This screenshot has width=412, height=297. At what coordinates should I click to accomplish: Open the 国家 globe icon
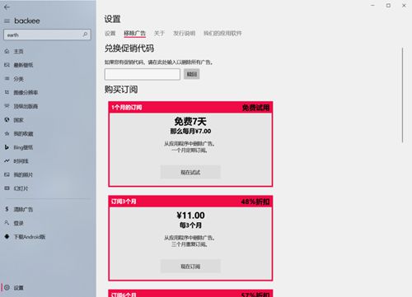pos(7,120)
